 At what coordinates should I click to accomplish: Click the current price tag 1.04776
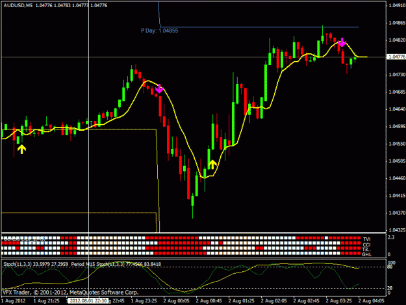click(x=397, y=57)
